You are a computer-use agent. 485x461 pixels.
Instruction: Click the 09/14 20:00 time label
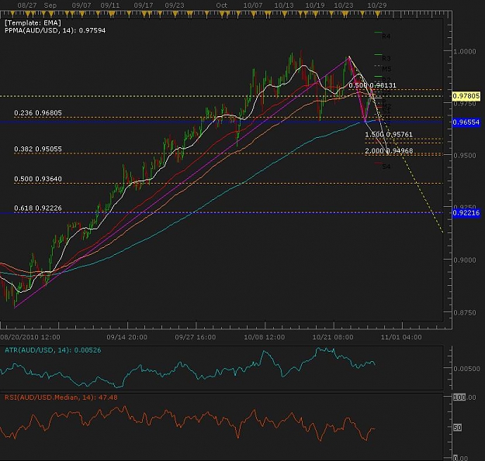point(126,337)
